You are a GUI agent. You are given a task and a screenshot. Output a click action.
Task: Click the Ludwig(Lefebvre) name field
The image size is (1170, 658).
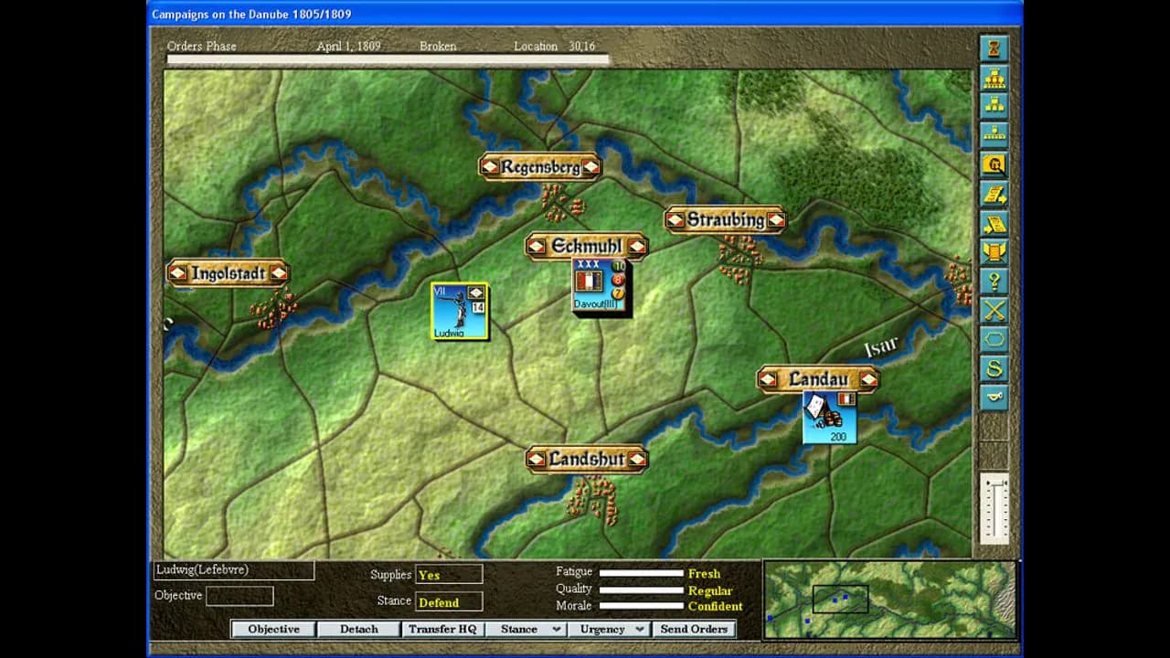(x=234, y=570)
